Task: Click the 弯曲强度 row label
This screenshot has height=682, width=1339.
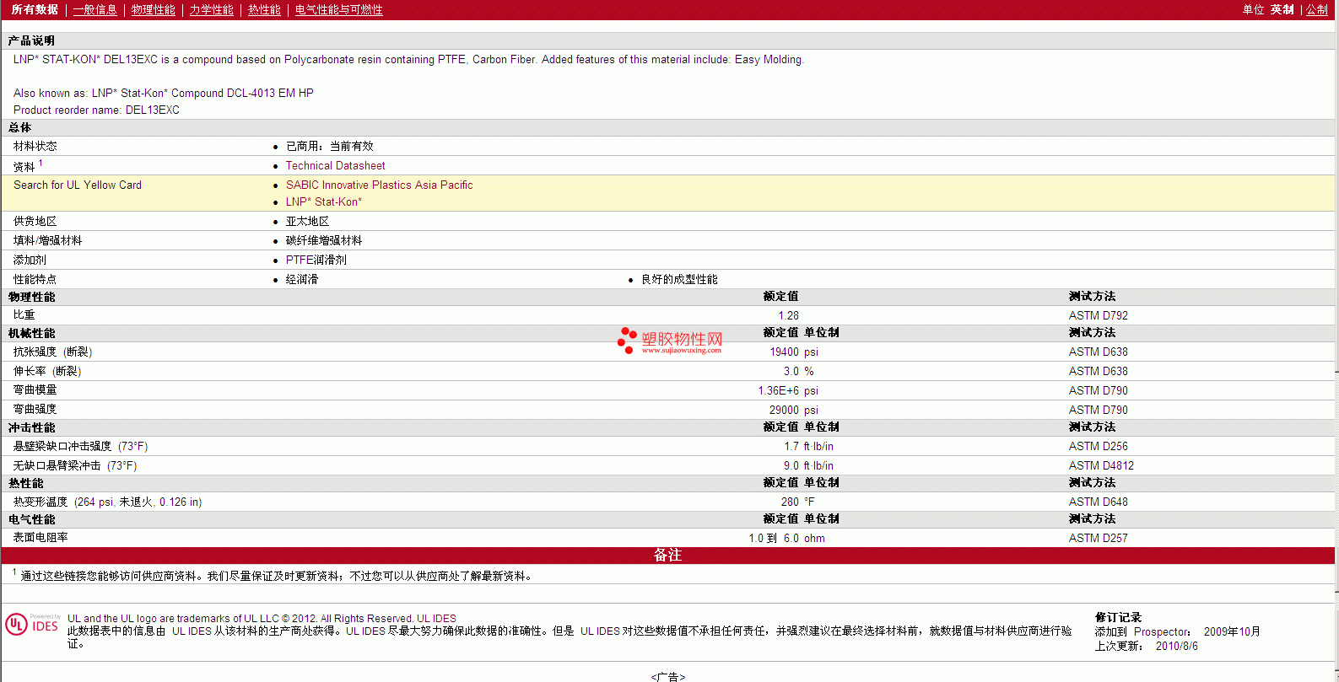Action: point(35,410)
